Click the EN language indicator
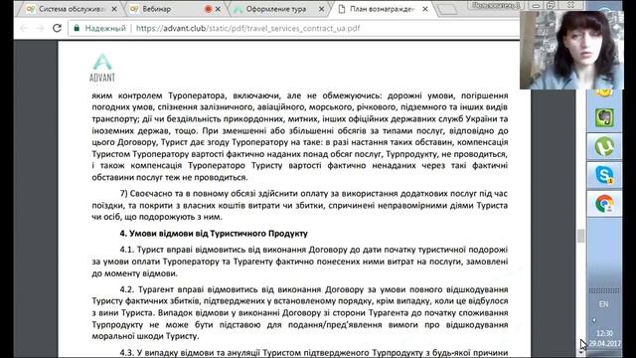 [x=603, y=304]
